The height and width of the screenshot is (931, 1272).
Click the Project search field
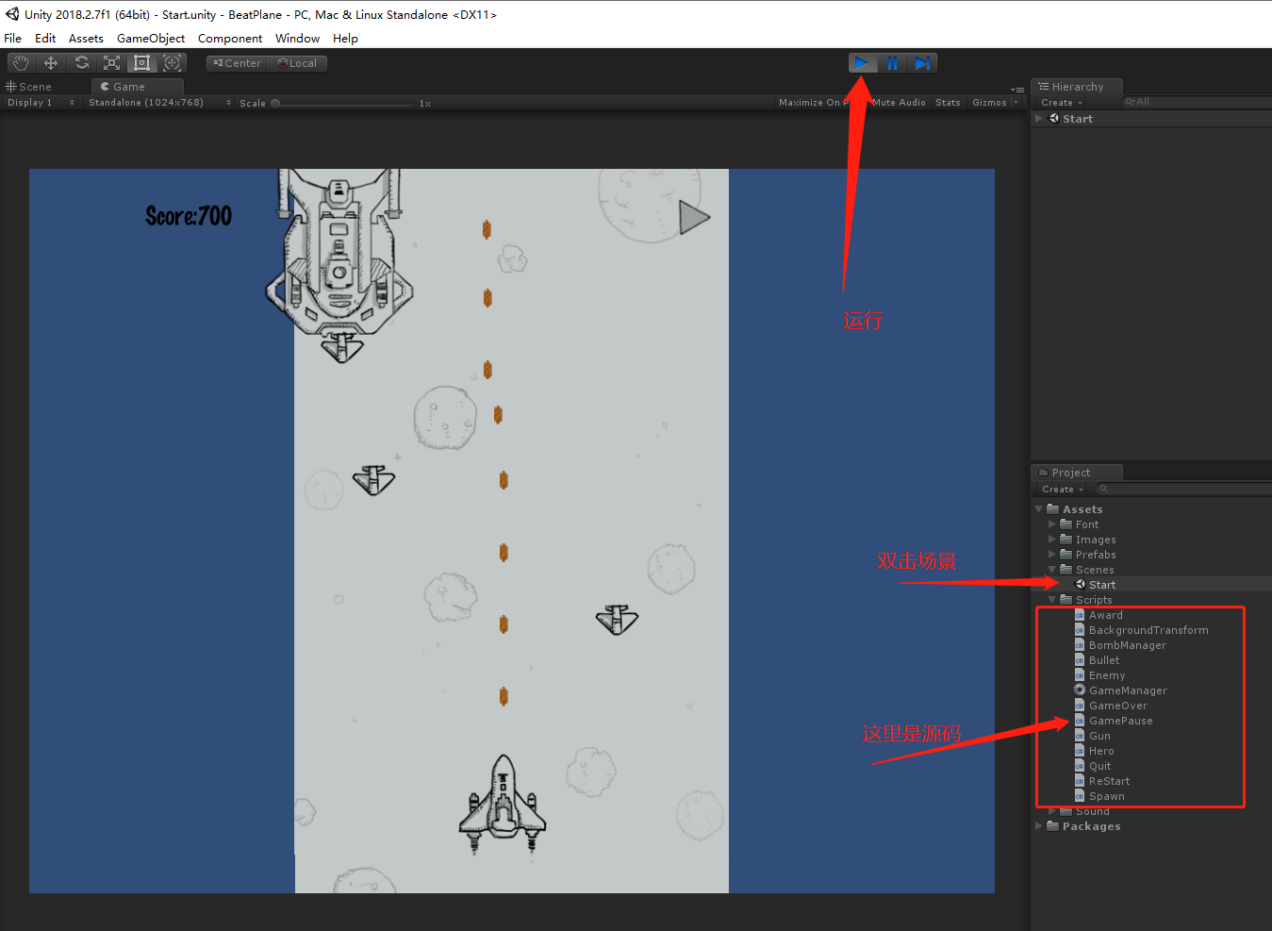[1182, 489]
